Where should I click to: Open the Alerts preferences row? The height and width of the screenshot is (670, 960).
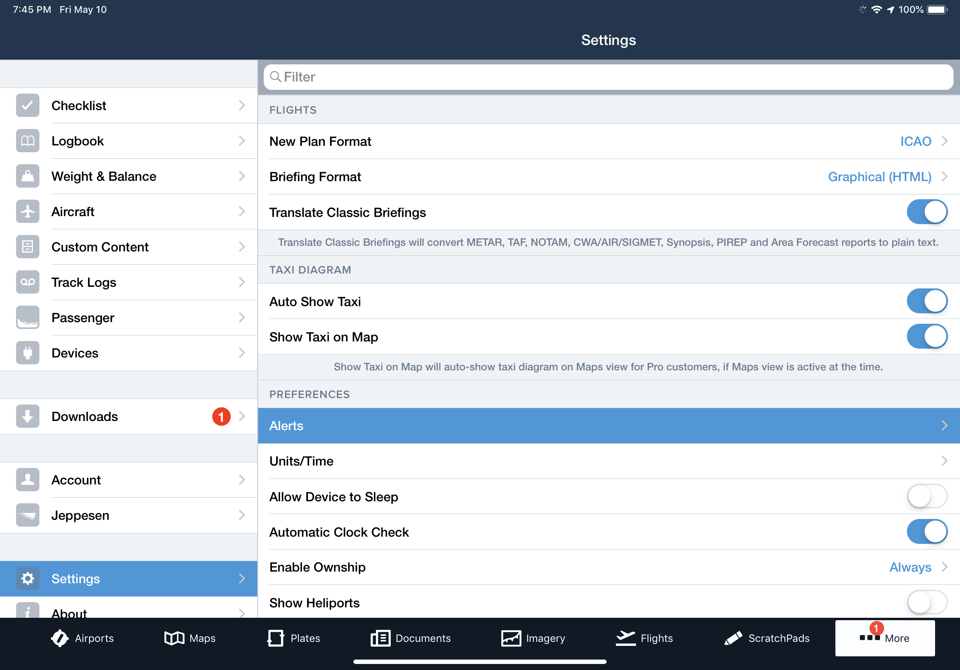tap(608, 426)
